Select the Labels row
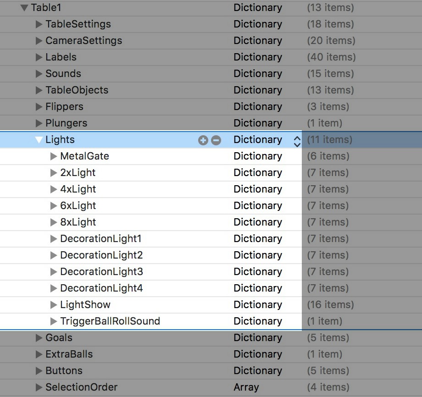This screenshot has height=397, width=422. [61, 57]
